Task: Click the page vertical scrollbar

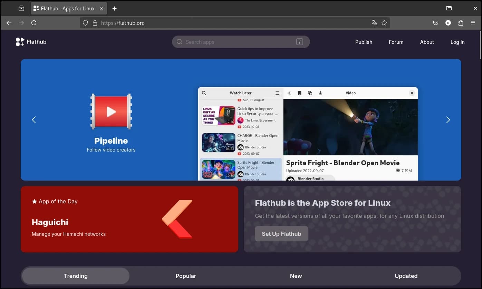Action: [x=480, y=45]
